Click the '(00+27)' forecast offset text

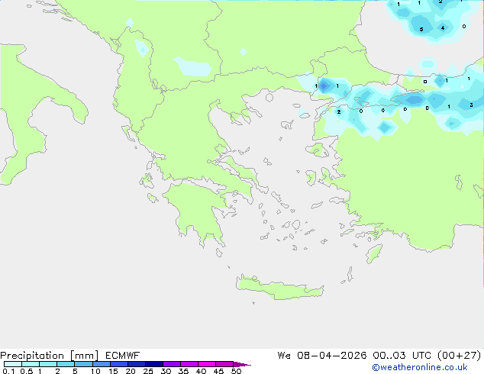[460, 356]
